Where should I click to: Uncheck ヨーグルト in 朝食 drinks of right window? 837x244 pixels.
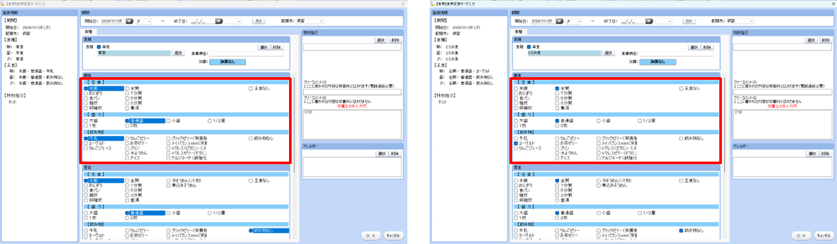click(x=517, y=143)
